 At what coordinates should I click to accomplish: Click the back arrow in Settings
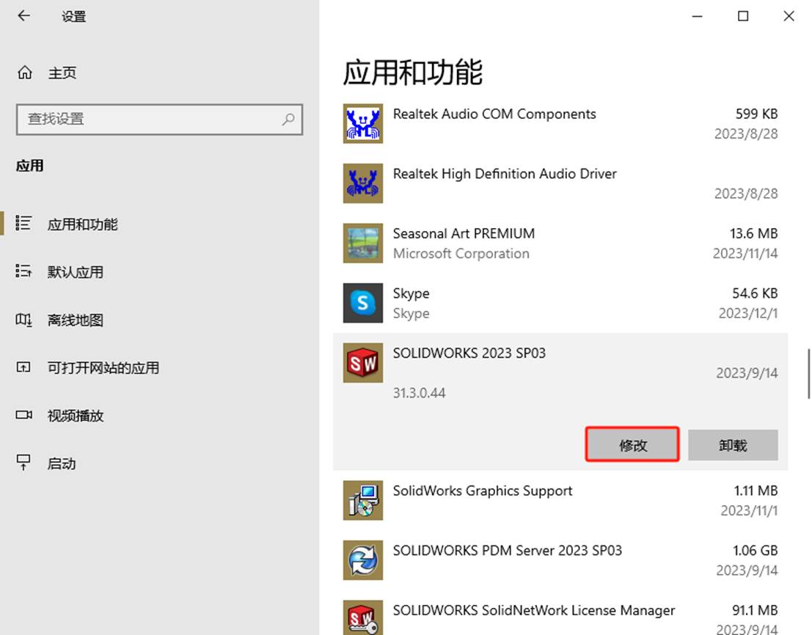pos(23,16)
